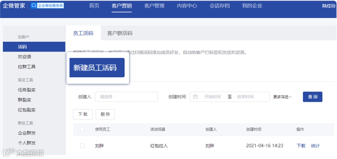Select 企业群发 in the sidebar
The image size is (337, 159).
27,133
